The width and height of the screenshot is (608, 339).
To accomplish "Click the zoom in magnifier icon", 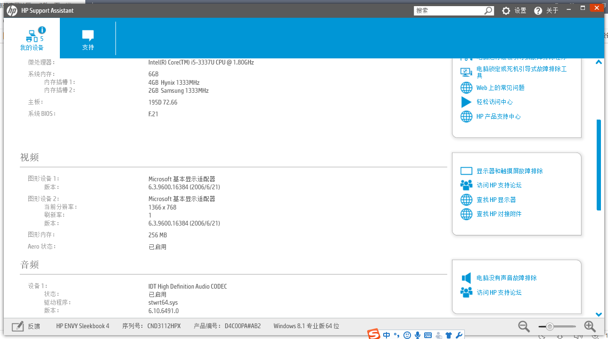I will point(590,326).
